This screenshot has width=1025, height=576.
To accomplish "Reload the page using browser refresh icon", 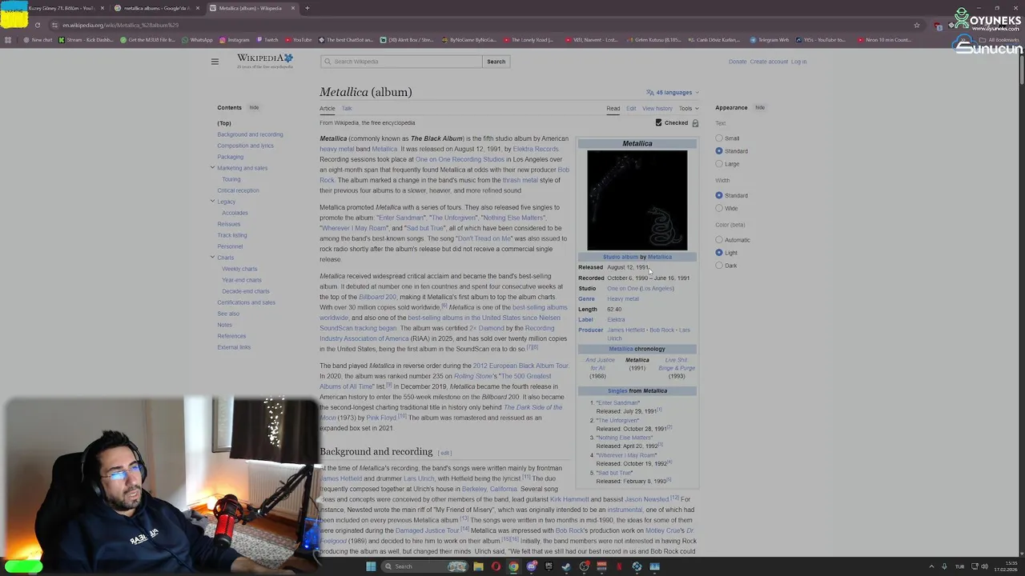I will pos(37,25).
